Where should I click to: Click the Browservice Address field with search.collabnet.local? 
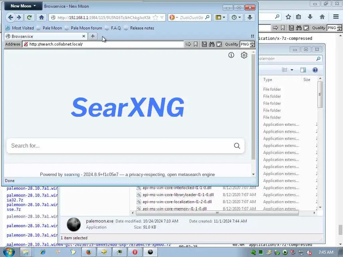tap(103, 44)
